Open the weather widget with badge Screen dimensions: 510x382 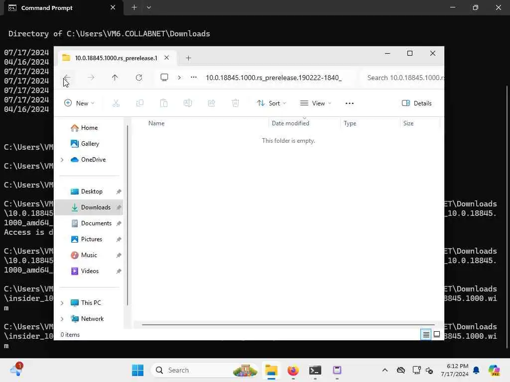(16, 370)
